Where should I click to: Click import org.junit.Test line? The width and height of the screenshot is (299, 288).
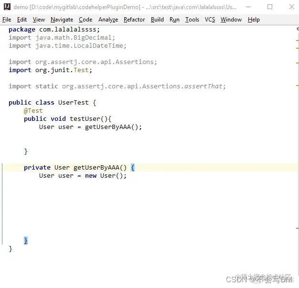(x=50, y=70)
